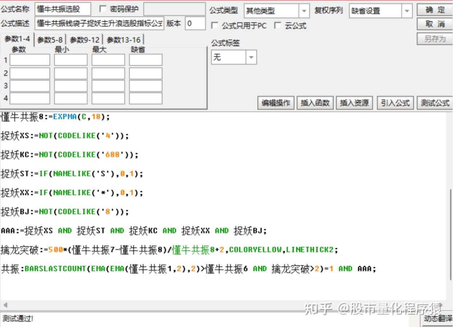
Task: Click row 1 最小 field
Action: (x=71, y=60)
